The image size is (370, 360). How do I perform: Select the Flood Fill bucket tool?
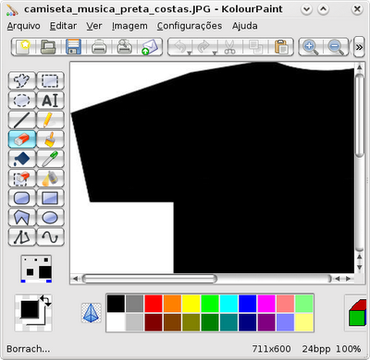pyautogui.click(x=22, y=159)
